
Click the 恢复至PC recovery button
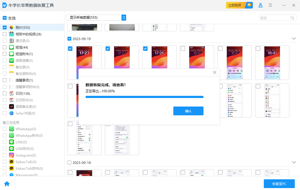click(x=279, y=183)
